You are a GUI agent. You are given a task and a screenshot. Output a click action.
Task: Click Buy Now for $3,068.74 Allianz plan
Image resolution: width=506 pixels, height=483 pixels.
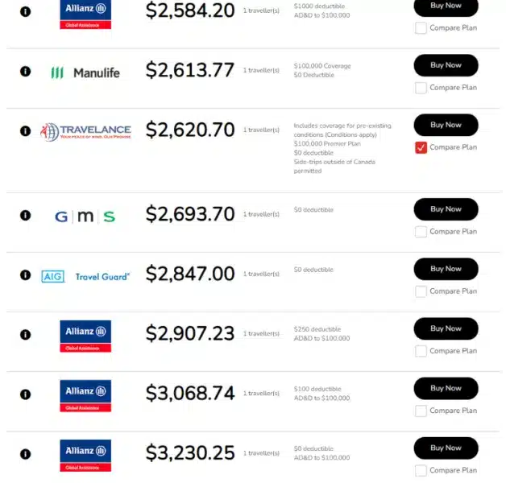(x=446, y=388)
